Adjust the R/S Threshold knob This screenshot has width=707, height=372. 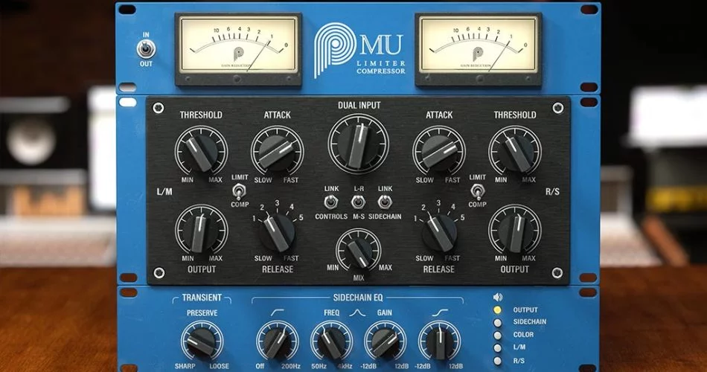pos(515,152)
